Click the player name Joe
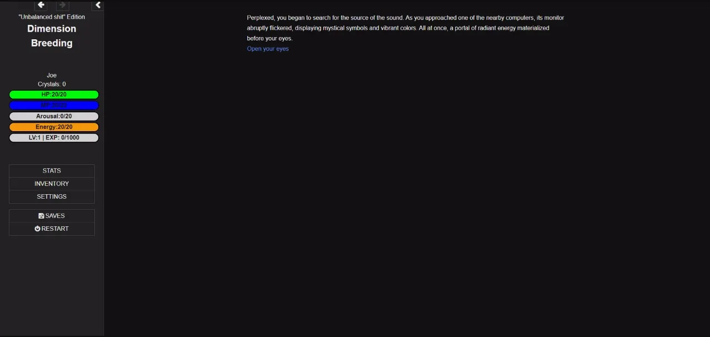 pyautogui.click(x=52, y=75)
